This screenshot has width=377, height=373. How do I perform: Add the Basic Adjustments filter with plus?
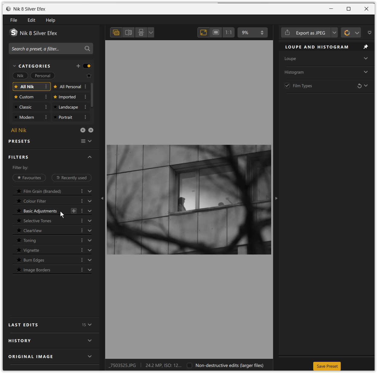74,211
